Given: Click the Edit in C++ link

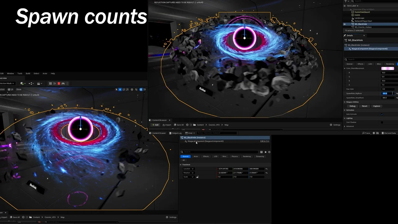Looking at the screenshot, I should click(x=265, y=141).
